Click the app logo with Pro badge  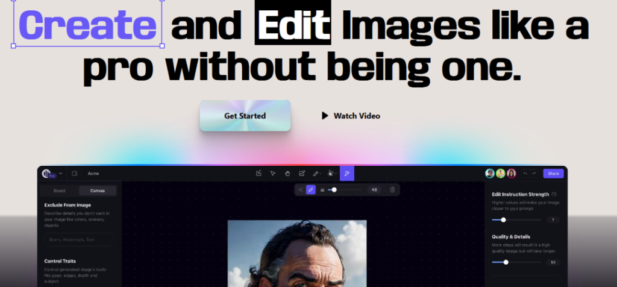pos(48,174)
